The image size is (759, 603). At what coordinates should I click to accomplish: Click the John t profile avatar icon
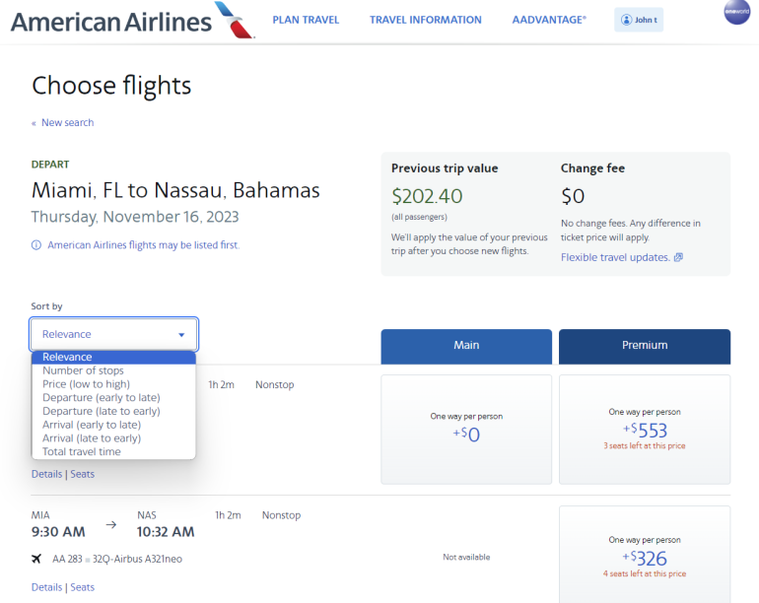(626, 20)
